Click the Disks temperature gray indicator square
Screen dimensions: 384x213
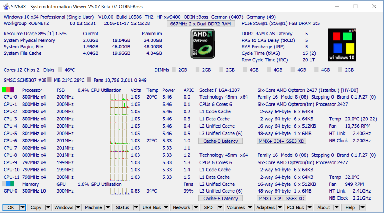(x=60, y=70)
